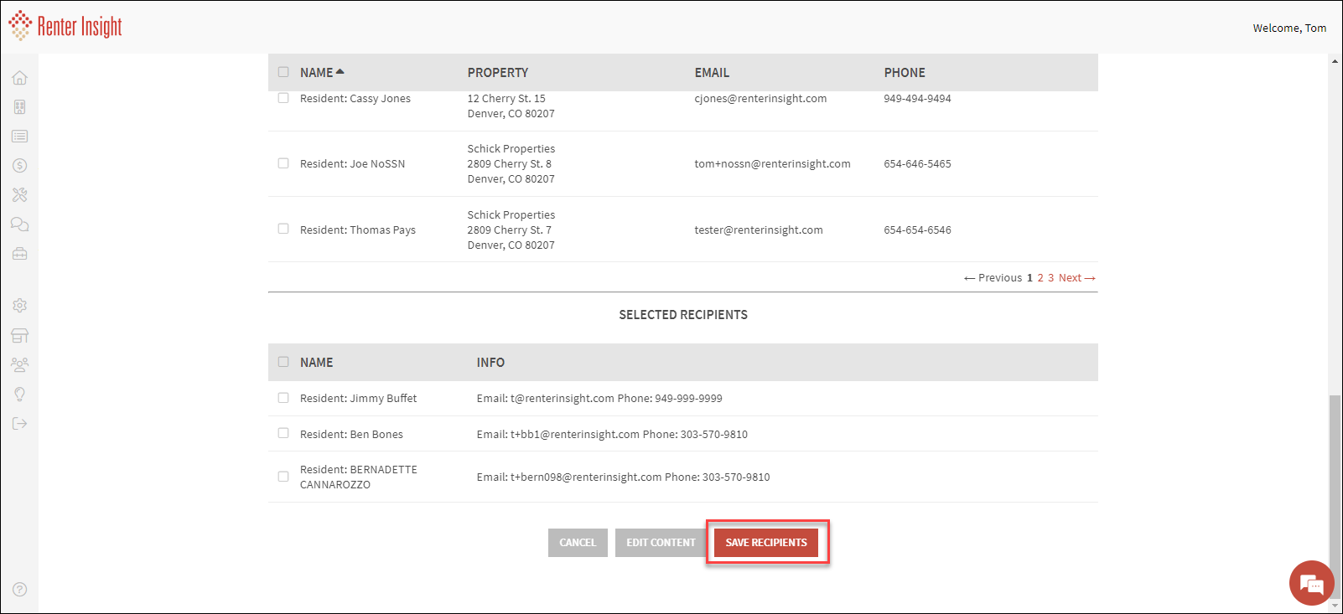Click the 2809 Cherry St. 8 address
This screenshot has width=1343, height=614.
coord(509,164)
